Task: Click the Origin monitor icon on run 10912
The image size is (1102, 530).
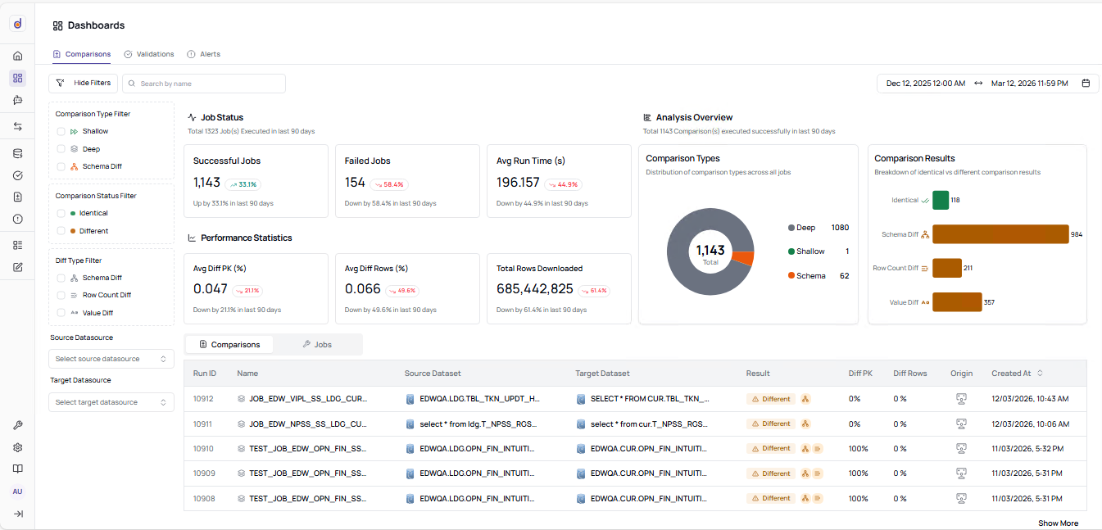Action: point(962,399)
